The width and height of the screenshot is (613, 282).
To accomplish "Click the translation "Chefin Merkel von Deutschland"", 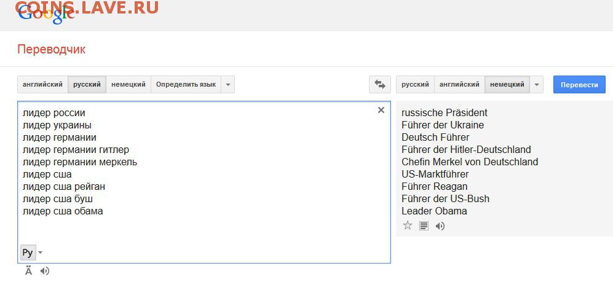I will pos(470,162).
